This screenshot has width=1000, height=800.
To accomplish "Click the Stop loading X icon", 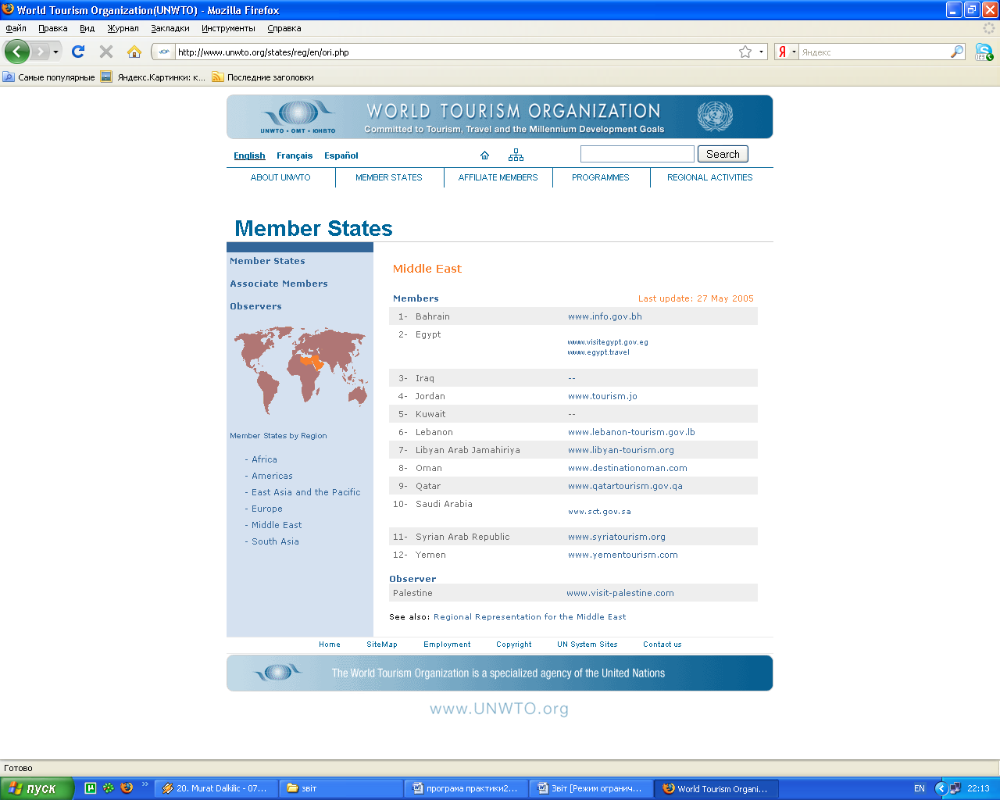I will (106, 52).
